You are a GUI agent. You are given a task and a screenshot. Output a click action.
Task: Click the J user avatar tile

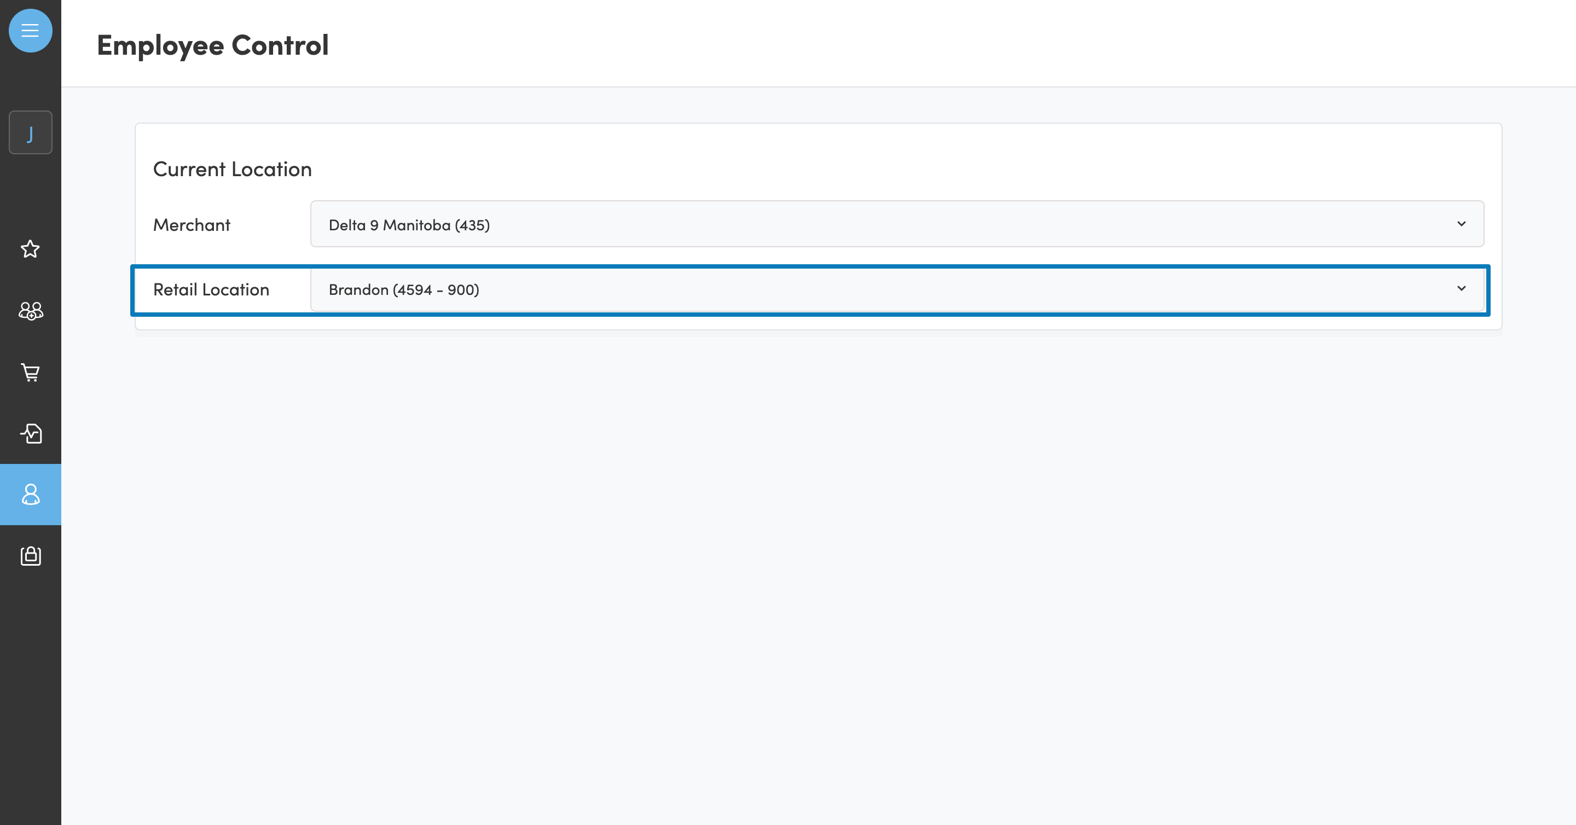30,132
